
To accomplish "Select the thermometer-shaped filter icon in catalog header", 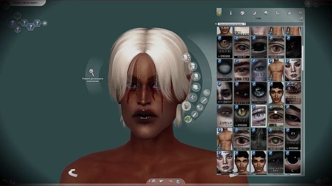I will (x=231, y=13).
